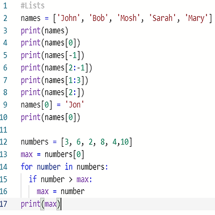Click the #Lists comment text
Image resolution: width=215 pixels, height=215 pixels.
coord(33,6)
